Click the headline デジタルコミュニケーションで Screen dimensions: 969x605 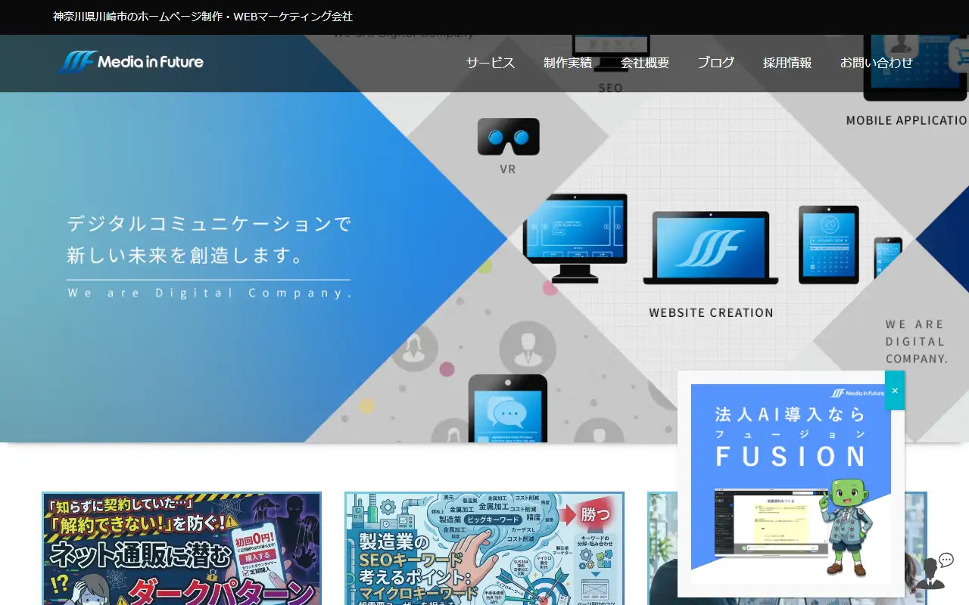point(210,224)
